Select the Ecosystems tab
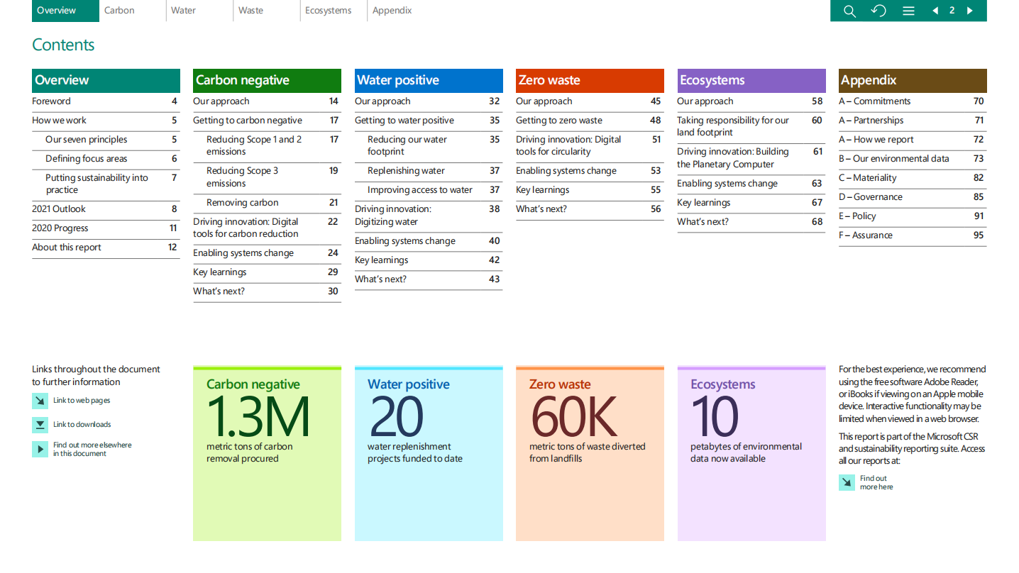1019x573 pixels. 328,11
